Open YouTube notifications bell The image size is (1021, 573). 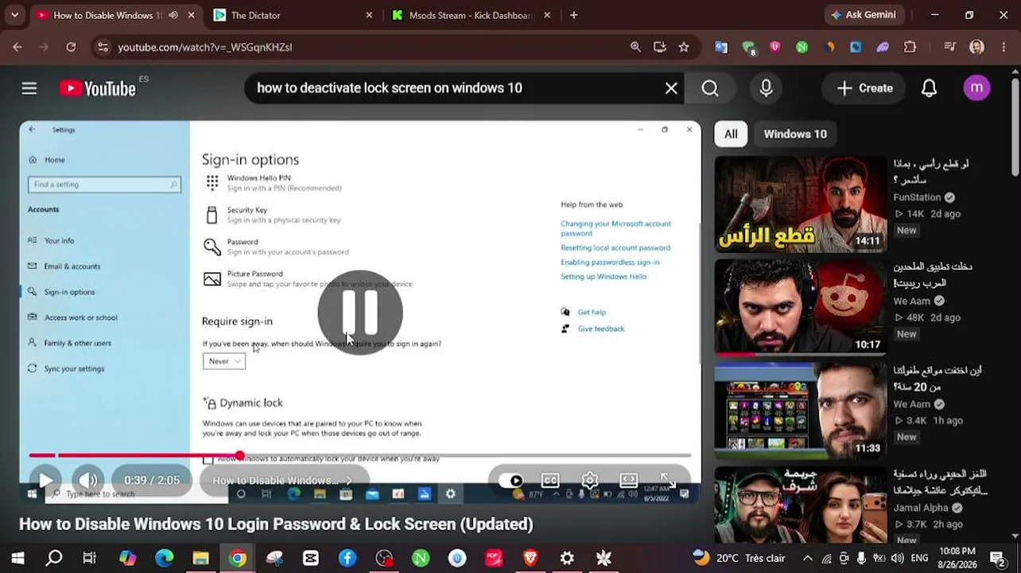(x=929, y=88)
